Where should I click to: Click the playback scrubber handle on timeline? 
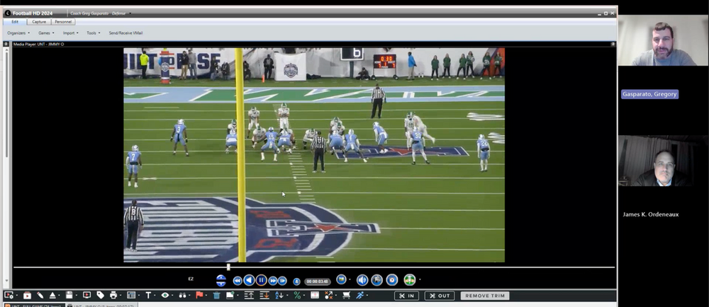click(x=228, y=267)
